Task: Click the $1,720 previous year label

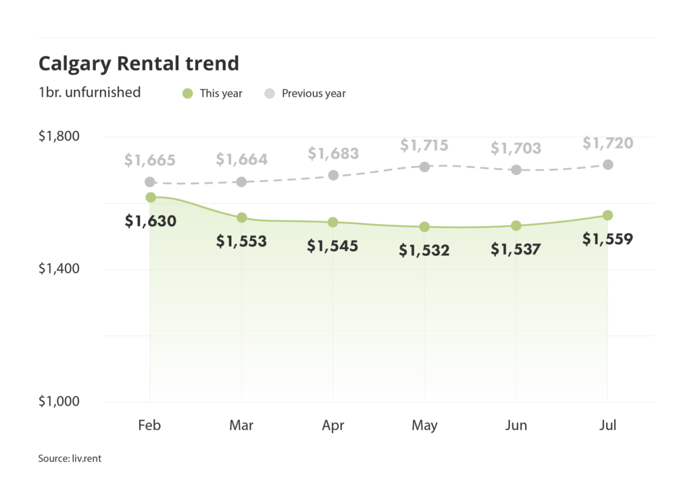Action: pos(608,143)
